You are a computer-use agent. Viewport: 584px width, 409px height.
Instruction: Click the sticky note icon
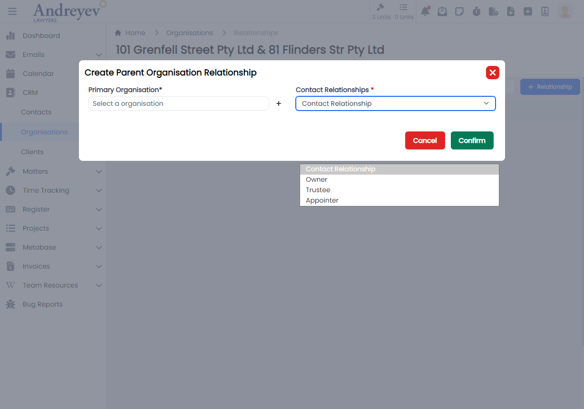(459, 11)
